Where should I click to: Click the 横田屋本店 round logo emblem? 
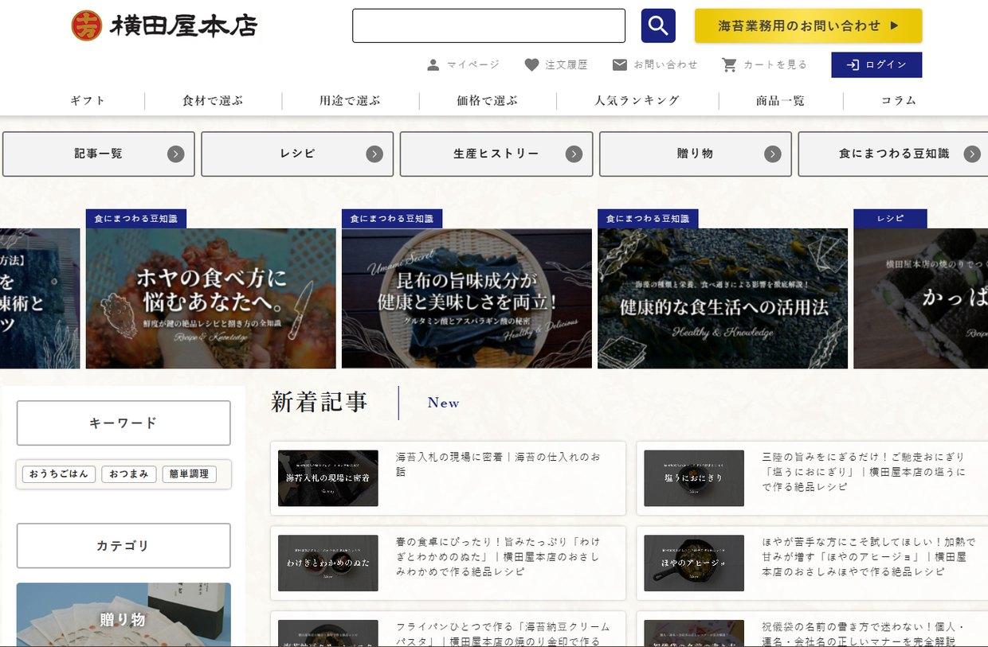click(87, 25)
